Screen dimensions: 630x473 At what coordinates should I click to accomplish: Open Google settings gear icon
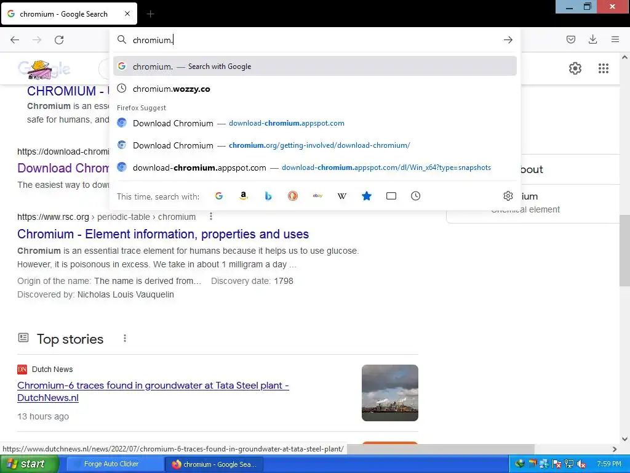[575, 68]
